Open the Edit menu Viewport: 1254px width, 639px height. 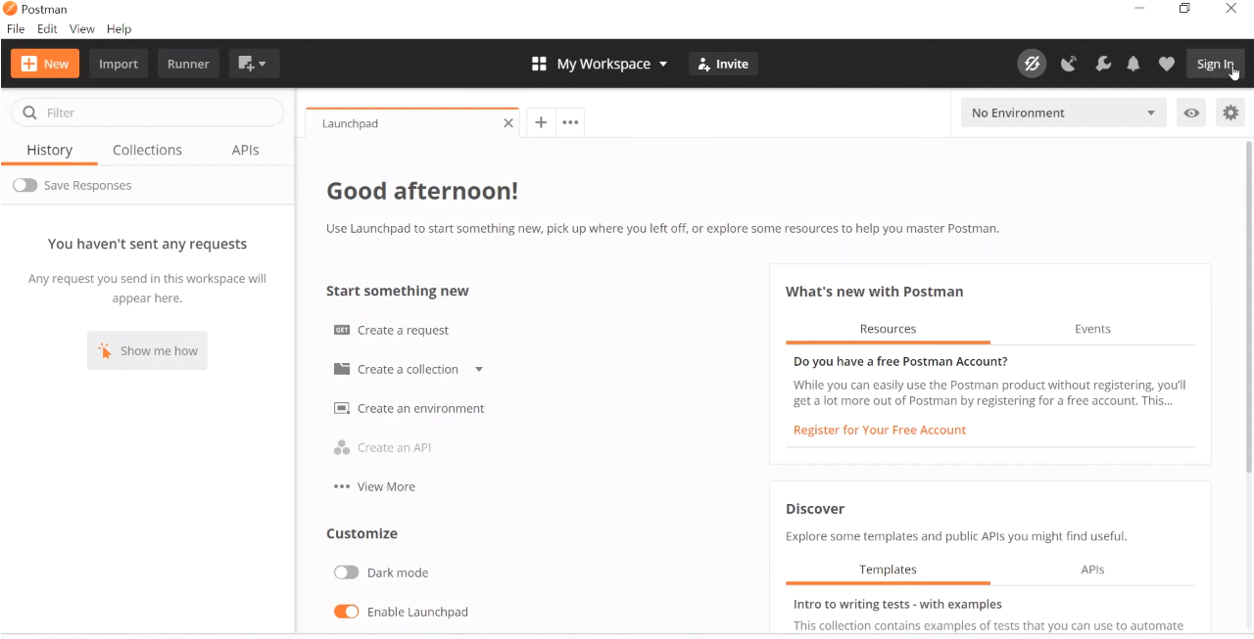47,29
